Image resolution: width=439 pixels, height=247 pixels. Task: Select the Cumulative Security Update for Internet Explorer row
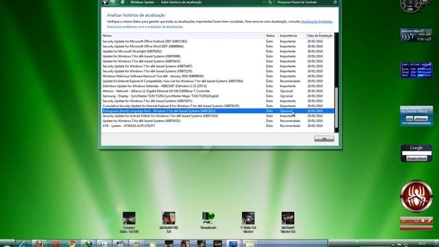coord(218,106)
